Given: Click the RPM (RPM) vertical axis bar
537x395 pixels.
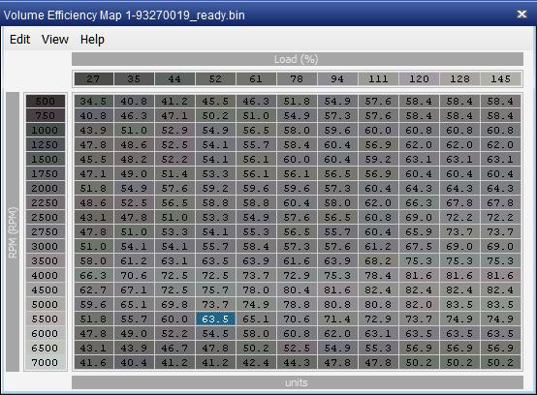Looking at the screenshot, I should pyautogui.click(x=13, y=232).
